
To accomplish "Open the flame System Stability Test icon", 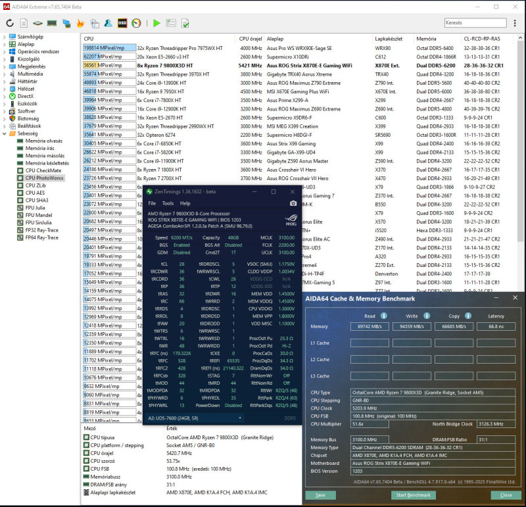I will pyautogui.click(x=80, y=23).
